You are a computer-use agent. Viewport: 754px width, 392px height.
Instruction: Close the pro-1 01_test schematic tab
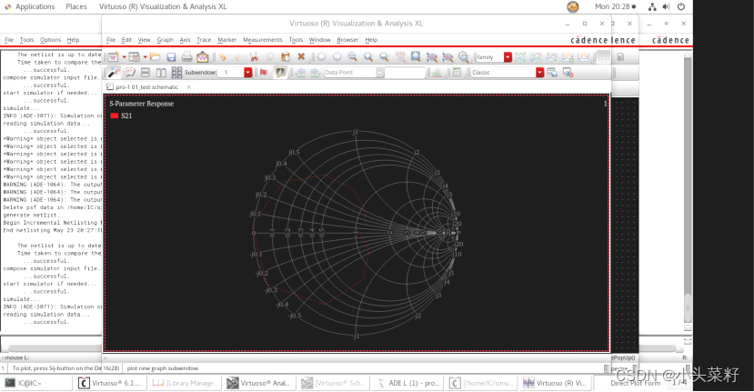coord(189,87)
